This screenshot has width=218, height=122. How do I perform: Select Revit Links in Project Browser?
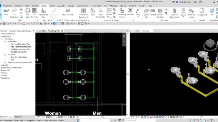5,78
